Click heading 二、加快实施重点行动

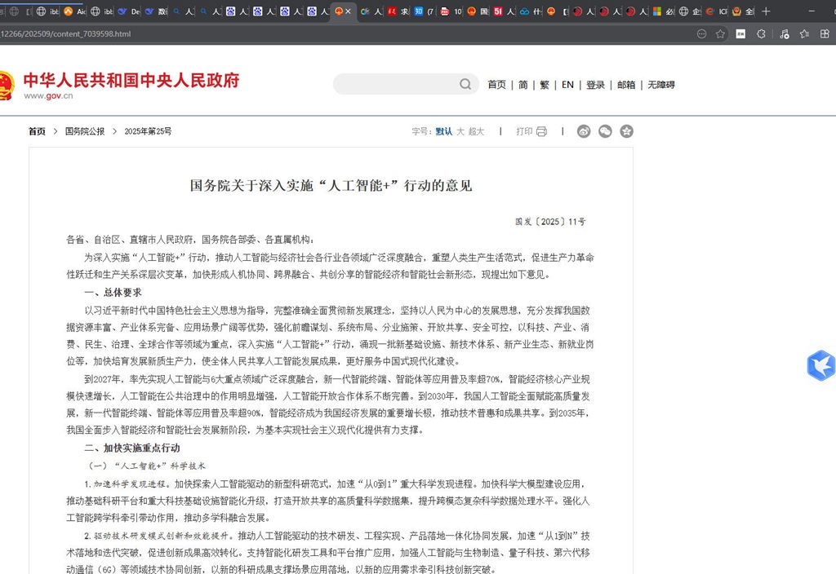click(x=132, y=448)
